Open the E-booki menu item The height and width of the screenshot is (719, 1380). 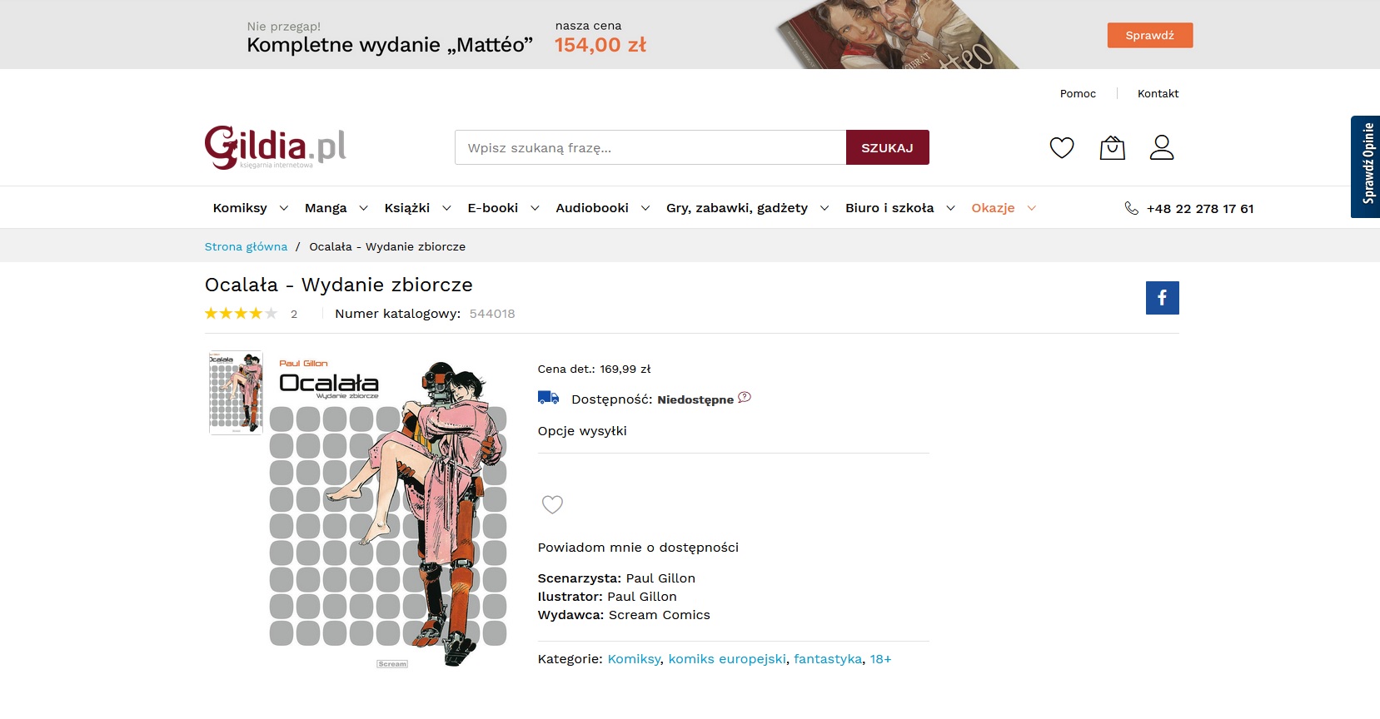(x=493, y=208)
